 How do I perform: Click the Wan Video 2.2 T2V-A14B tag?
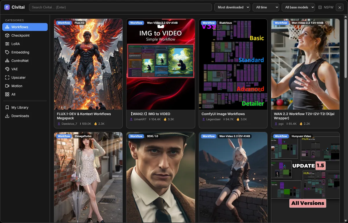click(307, 23)
